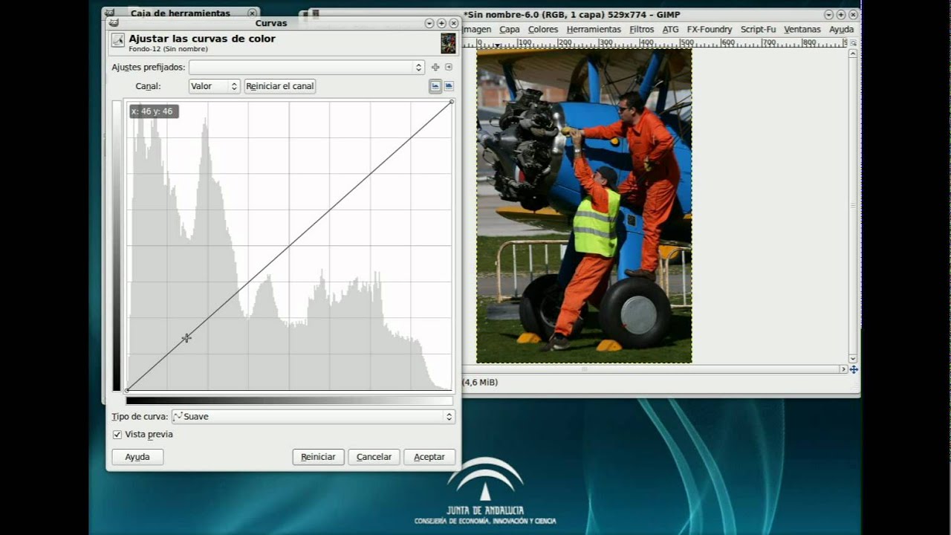Image resolution: width=951 pixels, height=535 pixels.
Task: Click the airplane photo in the canvas
Action: point(584,206)
